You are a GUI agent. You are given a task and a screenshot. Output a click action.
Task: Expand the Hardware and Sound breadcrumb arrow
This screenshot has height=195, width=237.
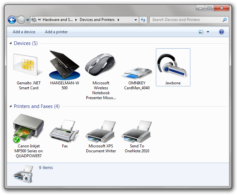[x=76, y=20]
